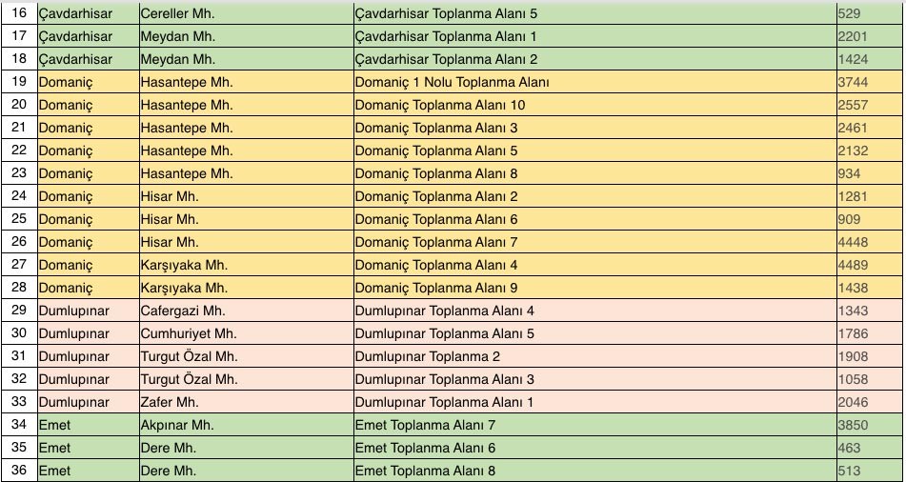
Task: Select the cell with value 4489
Action: [x=869, y=265]
